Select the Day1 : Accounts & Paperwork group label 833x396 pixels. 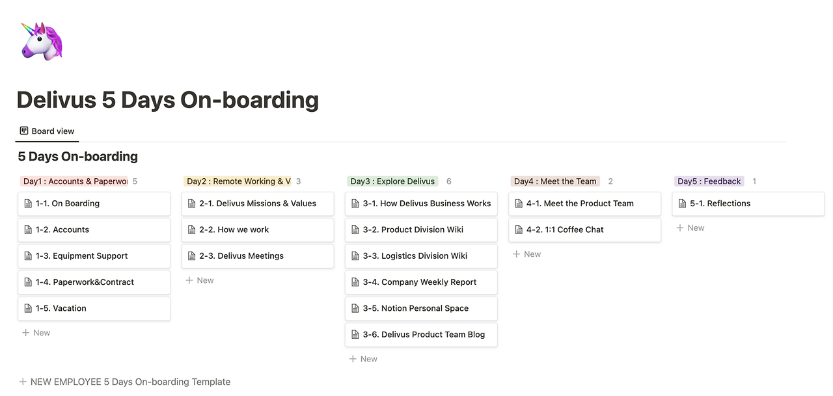click(x=74, y=181)
